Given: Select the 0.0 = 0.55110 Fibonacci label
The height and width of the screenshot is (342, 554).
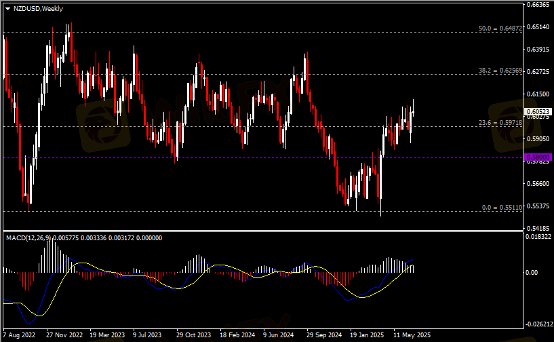Looking at the screenshot, I should 500,208.
